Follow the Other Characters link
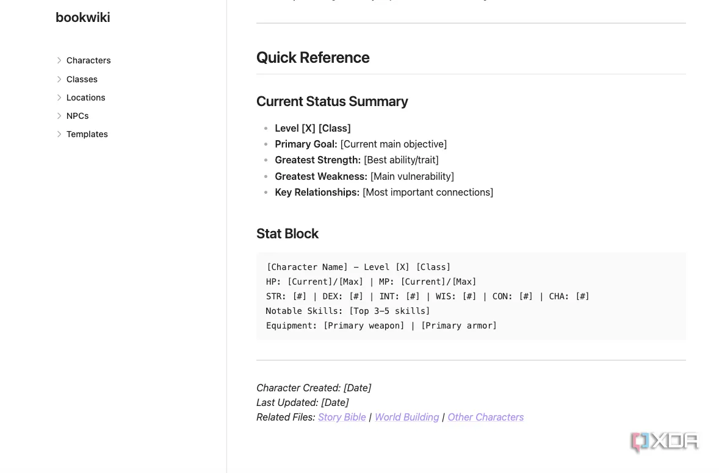The height and width of the screenshot is (473, 719). [486, 417]
